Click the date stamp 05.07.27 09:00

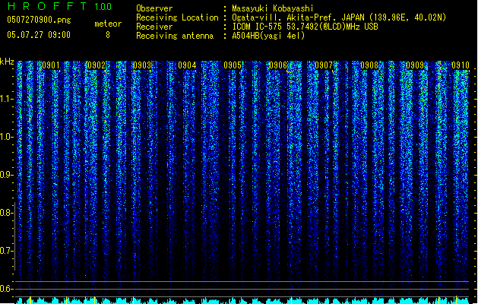pos(39,35)
